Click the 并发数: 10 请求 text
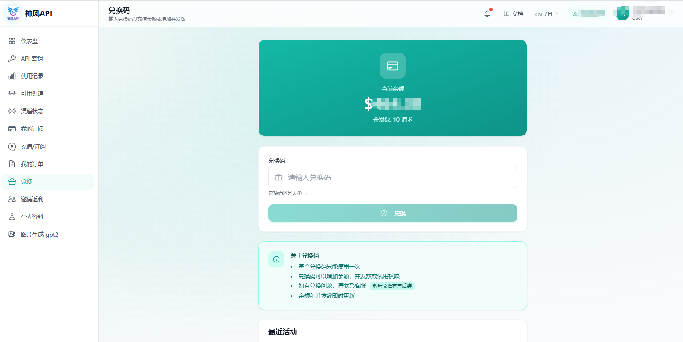 coord(393,120)
